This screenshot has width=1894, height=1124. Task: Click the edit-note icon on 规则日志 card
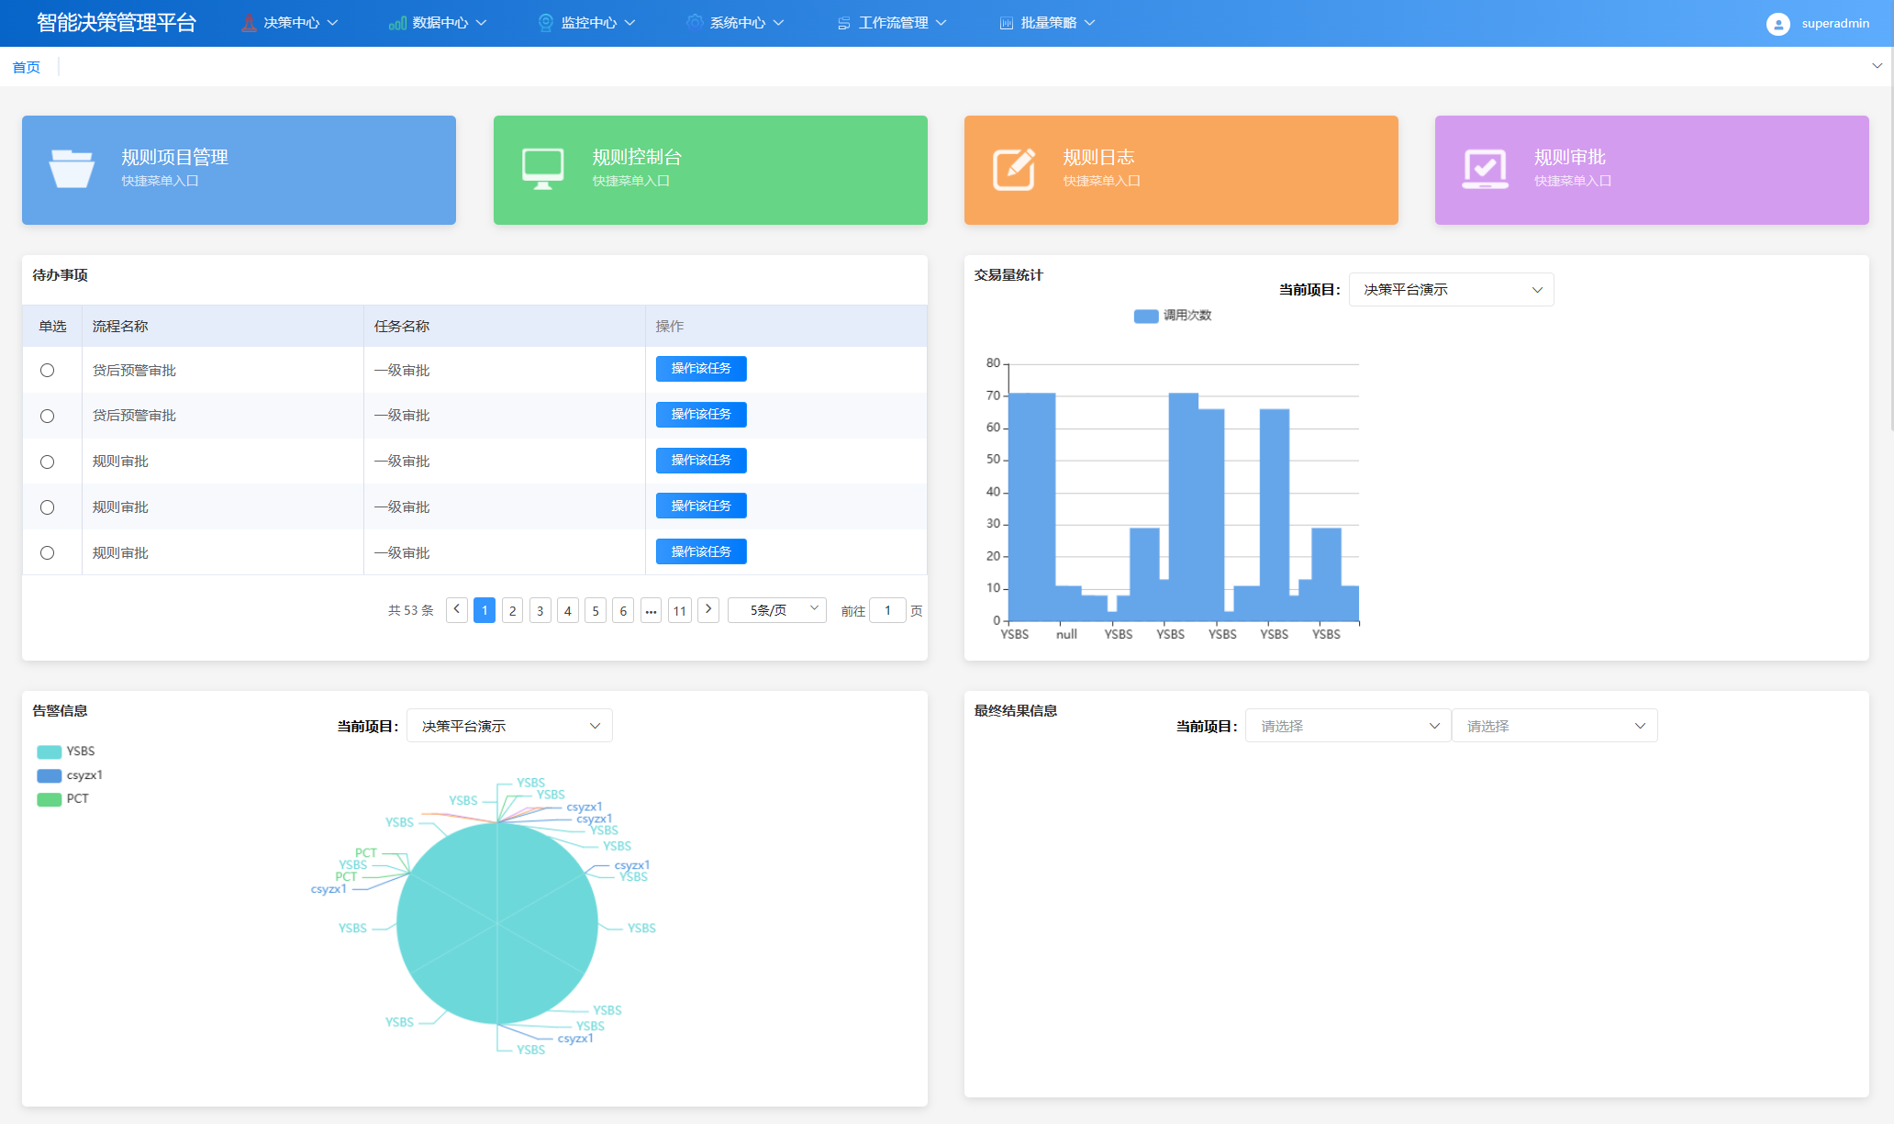pyautogui.click(x=1014, y=169)
